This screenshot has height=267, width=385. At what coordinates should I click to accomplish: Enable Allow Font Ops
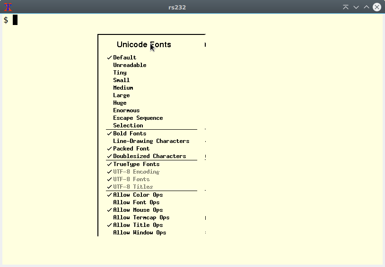[136, 202]
